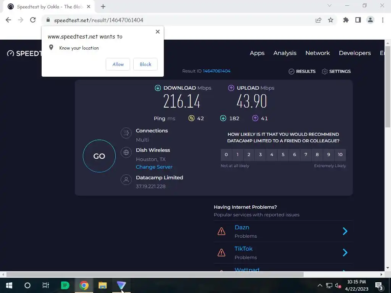
Task: Rate recommendation as 9
Action: 328,155
